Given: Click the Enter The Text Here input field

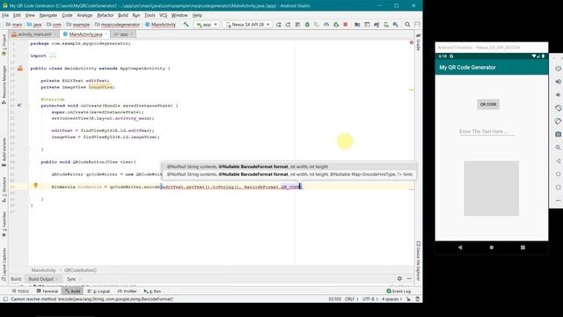Looking at the screenshot, I should 486,131.
